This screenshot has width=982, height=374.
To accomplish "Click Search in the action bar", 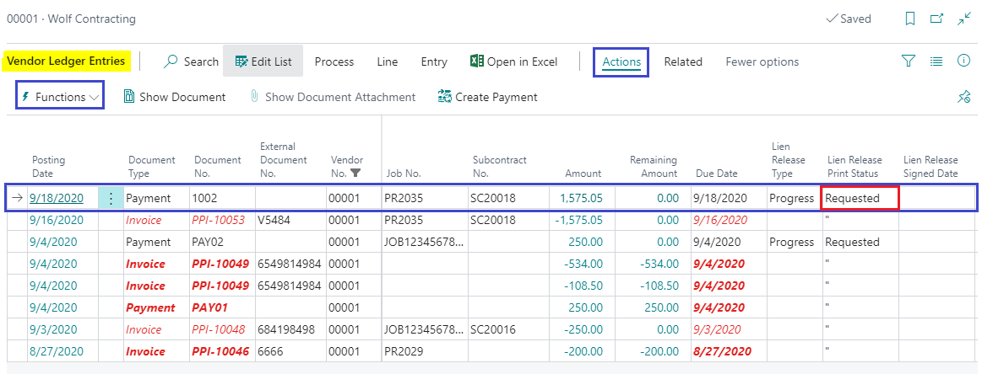I will coord(192,61).
